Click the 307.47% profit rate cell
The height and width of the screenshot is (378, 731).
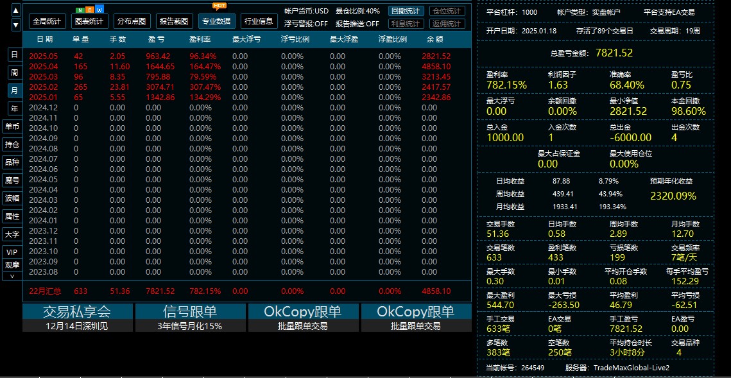[x=205, y=87]
